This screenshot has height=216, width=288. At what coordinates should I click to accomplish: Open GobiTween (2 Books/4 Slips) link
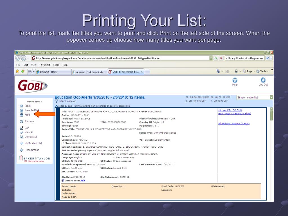235,114
